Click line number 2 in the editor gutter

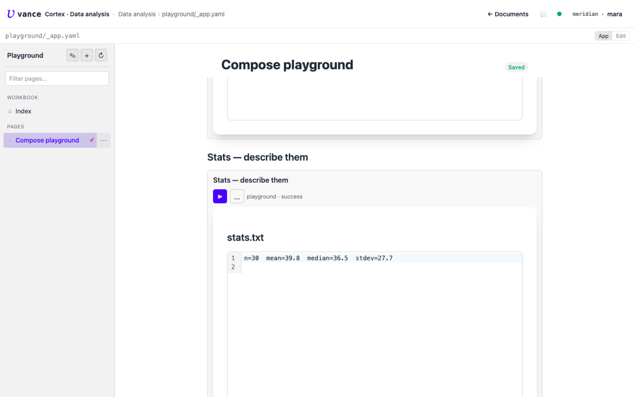click(233, 267)
